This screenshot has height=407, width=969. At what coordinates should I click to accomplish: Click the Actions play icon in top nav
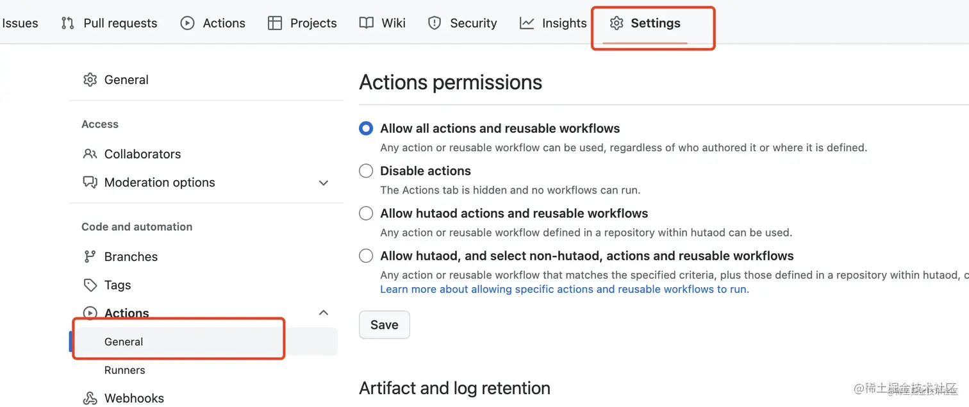point(187,23)
